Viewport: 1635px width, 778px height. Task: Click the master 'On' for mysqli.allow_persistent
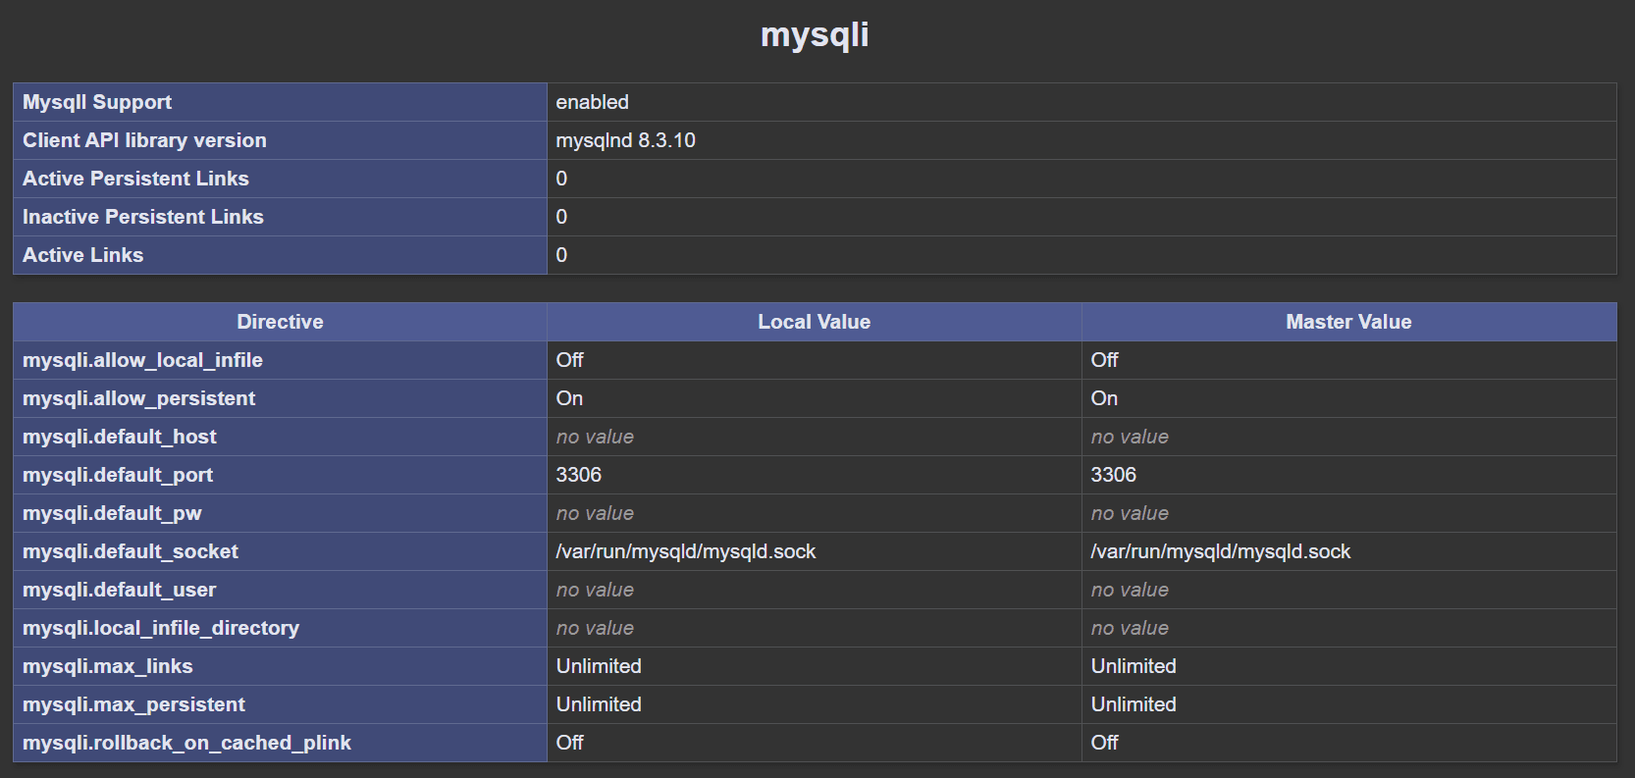click(1104, 398)
